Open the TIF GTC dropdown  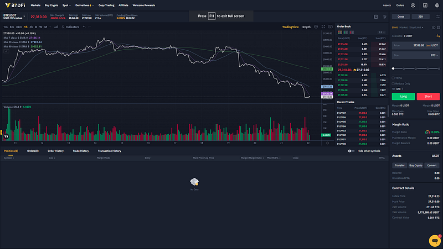tap(399, 89)
